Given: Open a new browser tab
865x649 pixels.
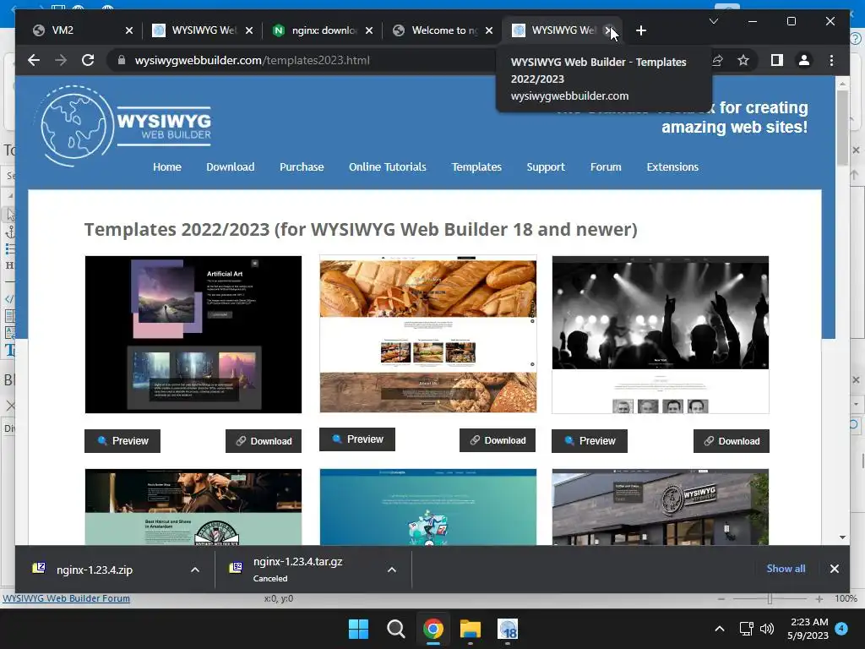Looking at the screenshot, I should pos(640,30).
